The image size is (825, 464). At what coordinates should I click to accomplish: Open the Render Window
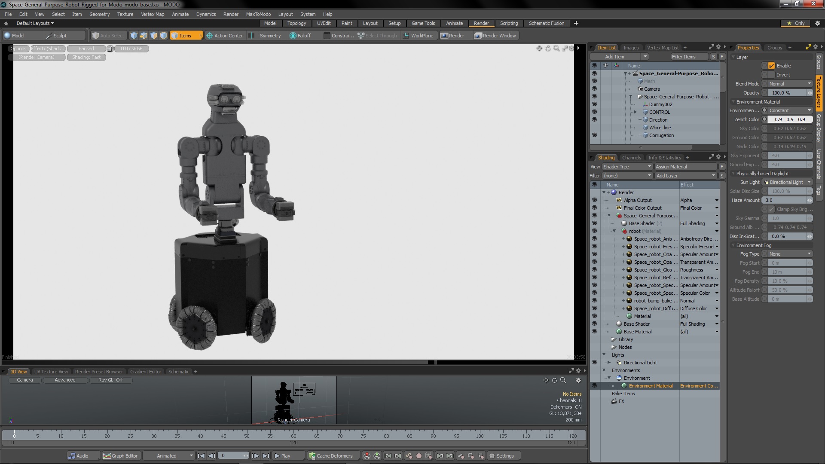point(495,36)
